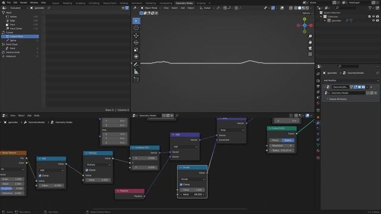Disable Collection render via camera icon
The height and width of the screenshot is (214, 381).
click(377, 17)
